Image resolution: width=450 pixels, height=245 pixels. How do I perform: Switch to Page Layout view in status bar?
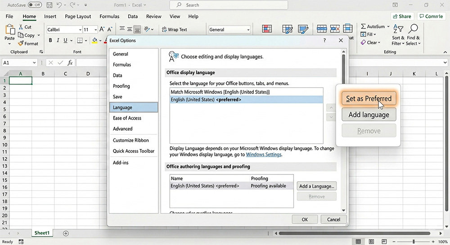point(371,241)
